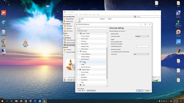Click the Previous media button in VLC
Screen dimensions: 184x103
(x=69, y=80)
